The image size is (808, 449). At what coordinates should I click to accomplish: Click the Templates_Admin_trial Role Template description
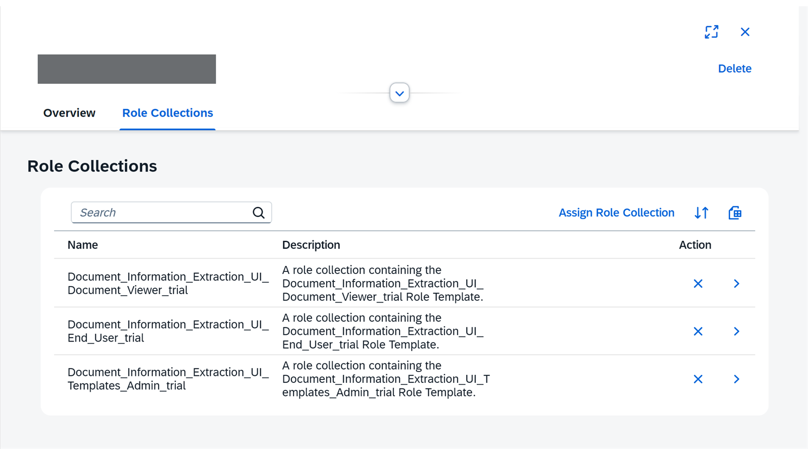tap(386, 379)
